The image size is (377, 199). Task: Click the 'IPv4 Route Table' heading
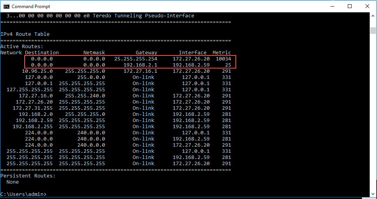pos(25,34)
